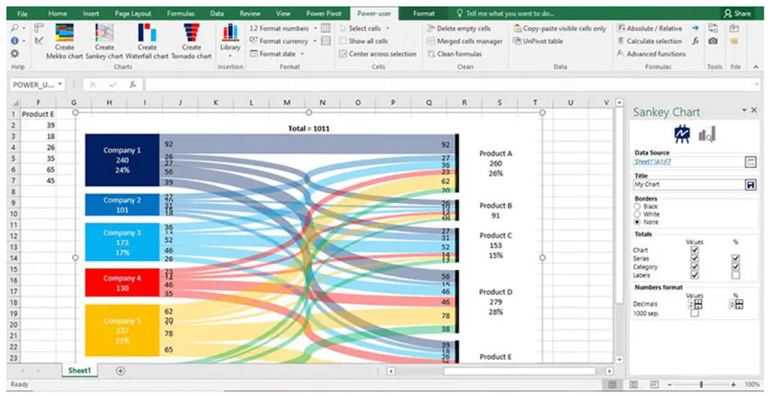Viewport: 768px width, 396px height.
Task: Click the camera icon in Tools group
Action: pos(714,41)
